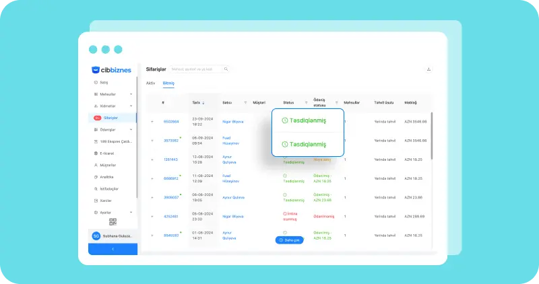The width and height of the screenshot is (539, 284).
Task: Collapse the sidebar with the blue arrow bar
Action: [x=113, y=249]
